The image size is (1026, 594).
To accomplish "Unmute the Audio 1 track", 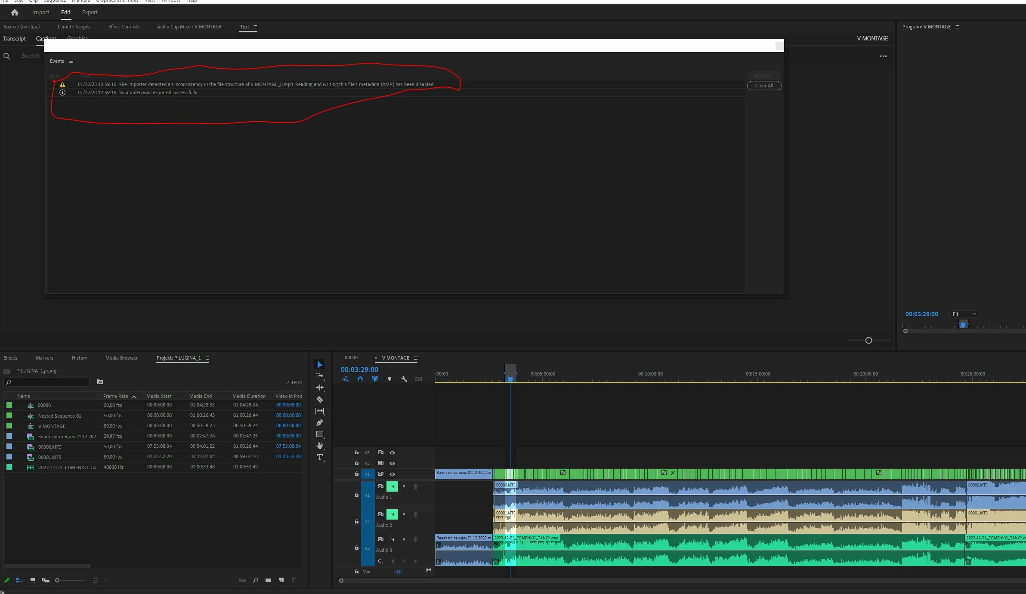I will (x=392, y=486).
